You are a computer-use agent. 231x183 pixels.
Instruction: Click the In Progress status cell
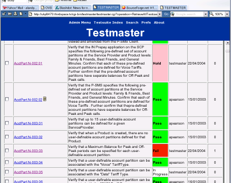coord(160,172)
